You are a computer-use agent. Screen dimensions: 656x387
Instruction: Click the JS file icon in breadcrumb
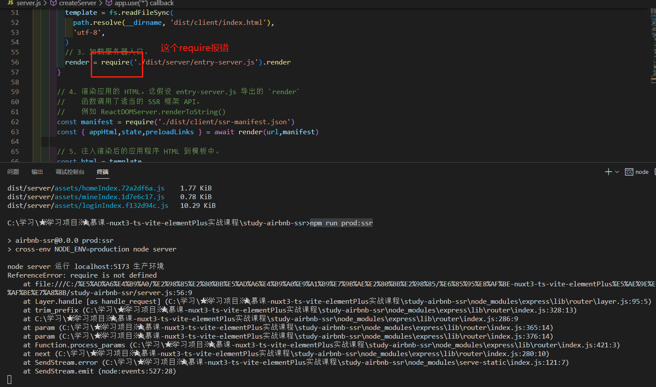tap(10, 3)
